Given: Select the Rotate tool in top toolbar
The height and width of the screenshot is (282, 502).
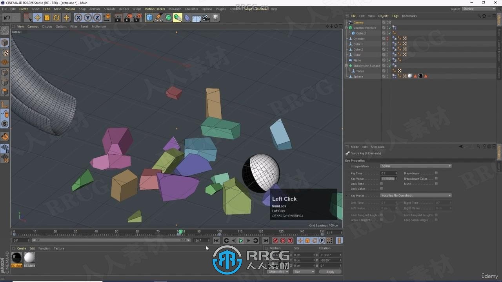Looking at the screenshot, I should click(56, 18).
